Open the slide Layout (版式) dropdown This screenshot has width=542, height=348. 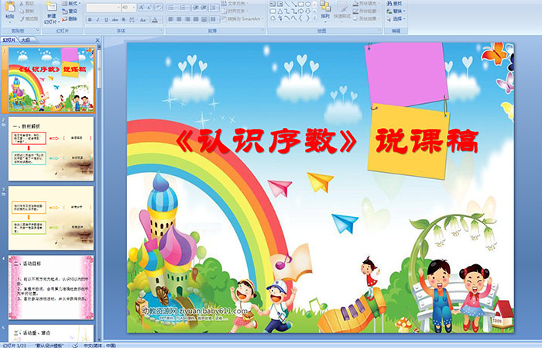71,4
